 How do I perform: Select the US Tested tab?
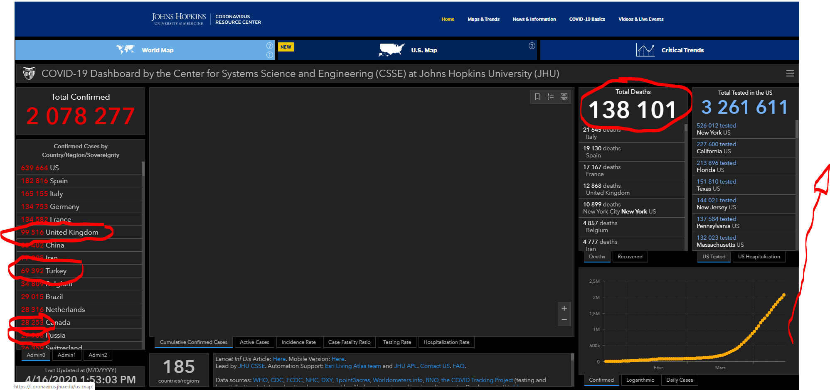click(x=714, y=257)
